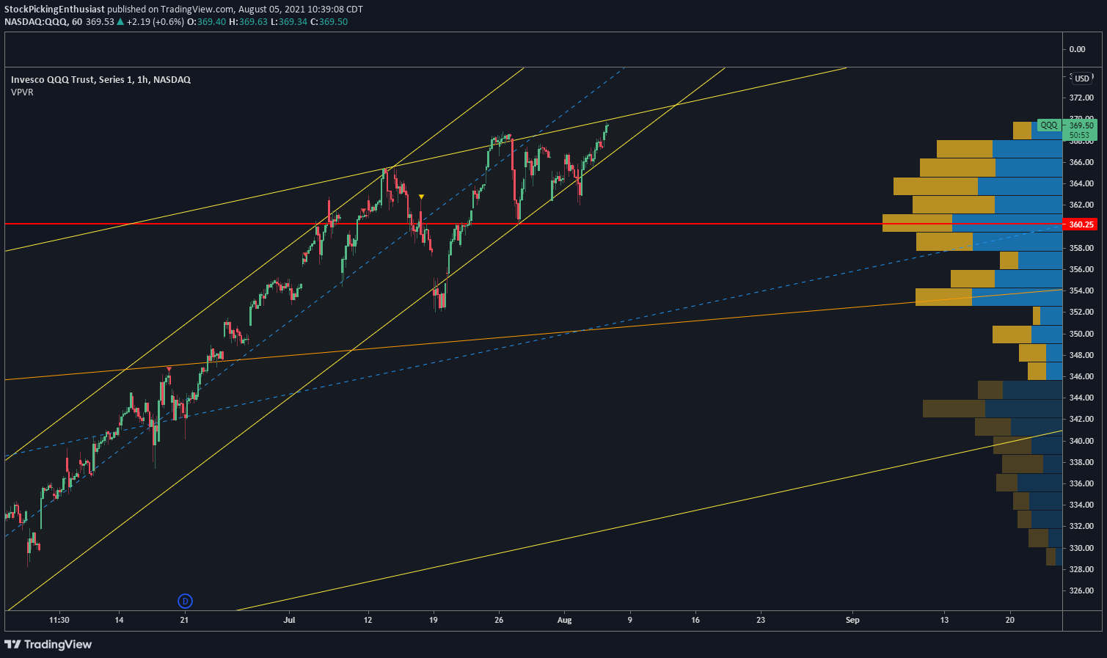Click the Sep label on time axis

852,620
